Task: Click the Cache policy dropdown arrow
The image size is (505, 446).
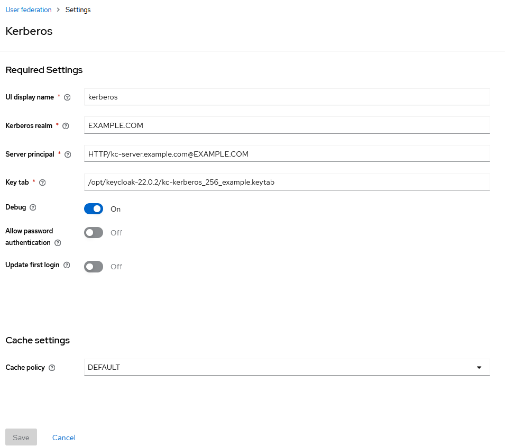Action: pyautogui.click(x=479, y=367)
